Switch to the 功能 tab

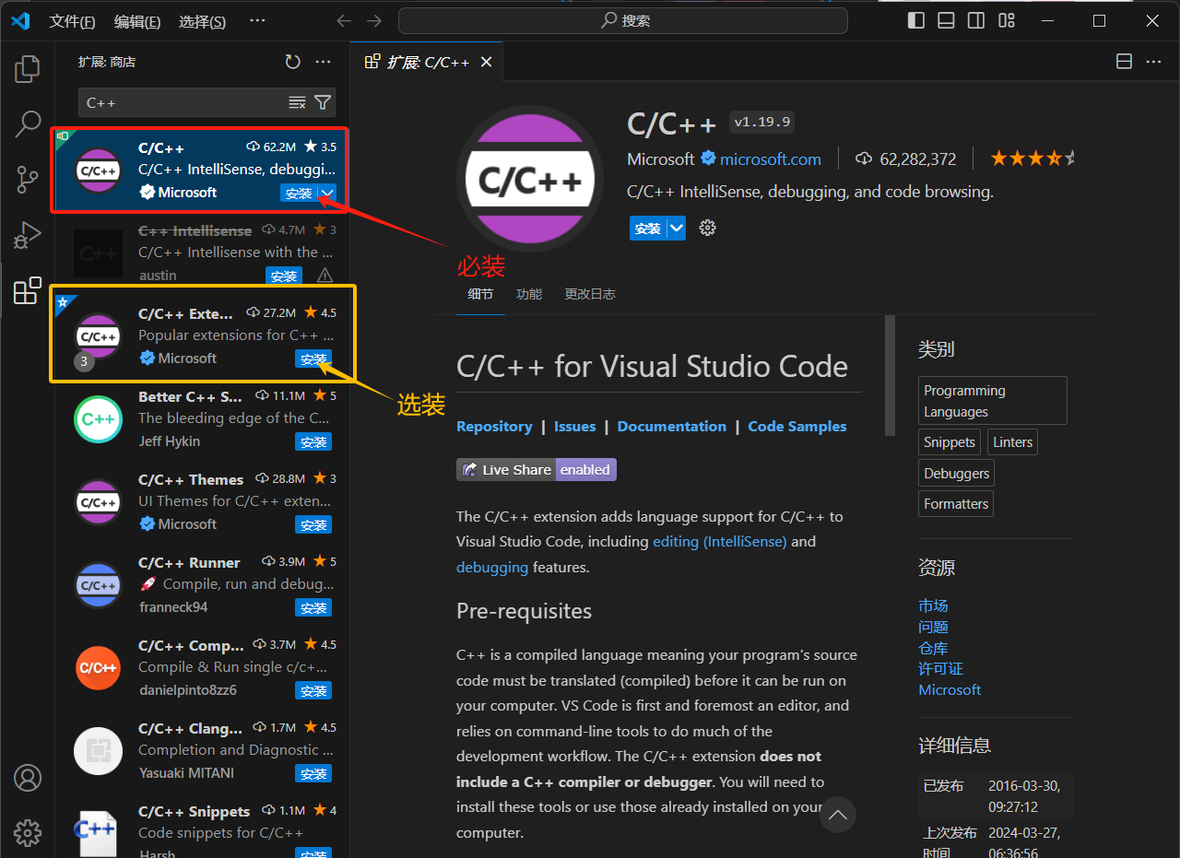pos(529,294)
